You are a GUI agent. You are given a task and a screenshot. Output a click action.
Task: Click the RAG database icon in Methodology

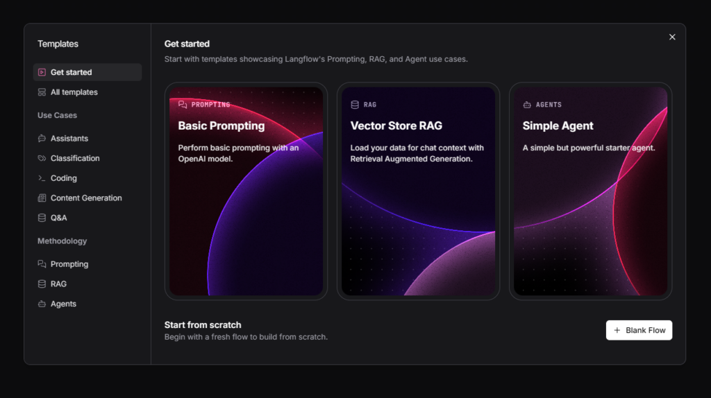[42, 284]
